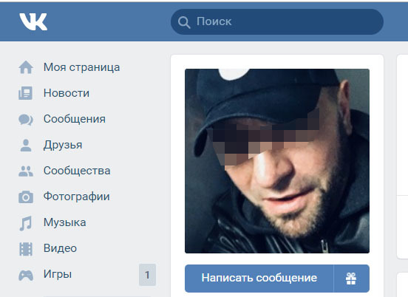Open the Друзья sidebar link
The image size is (408, 297).
(63, 145)
